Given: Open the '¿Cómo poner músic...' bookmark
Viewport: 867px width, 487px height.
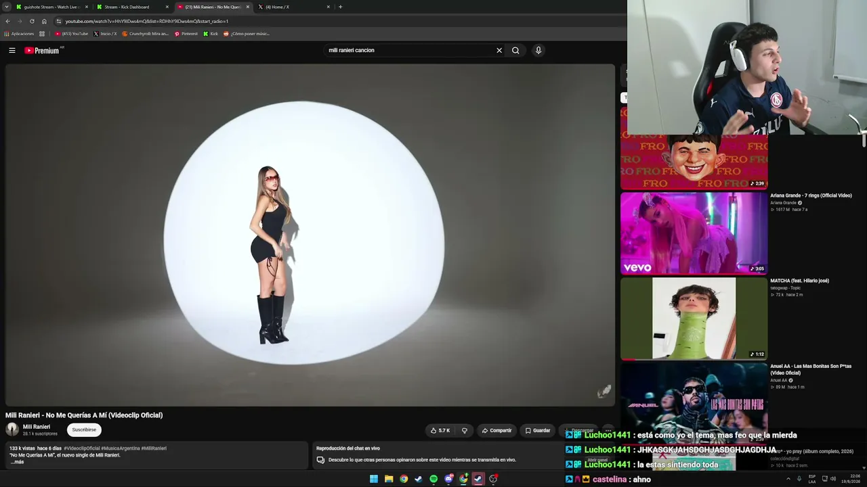Looking at the screenshot, I should 247,34.
